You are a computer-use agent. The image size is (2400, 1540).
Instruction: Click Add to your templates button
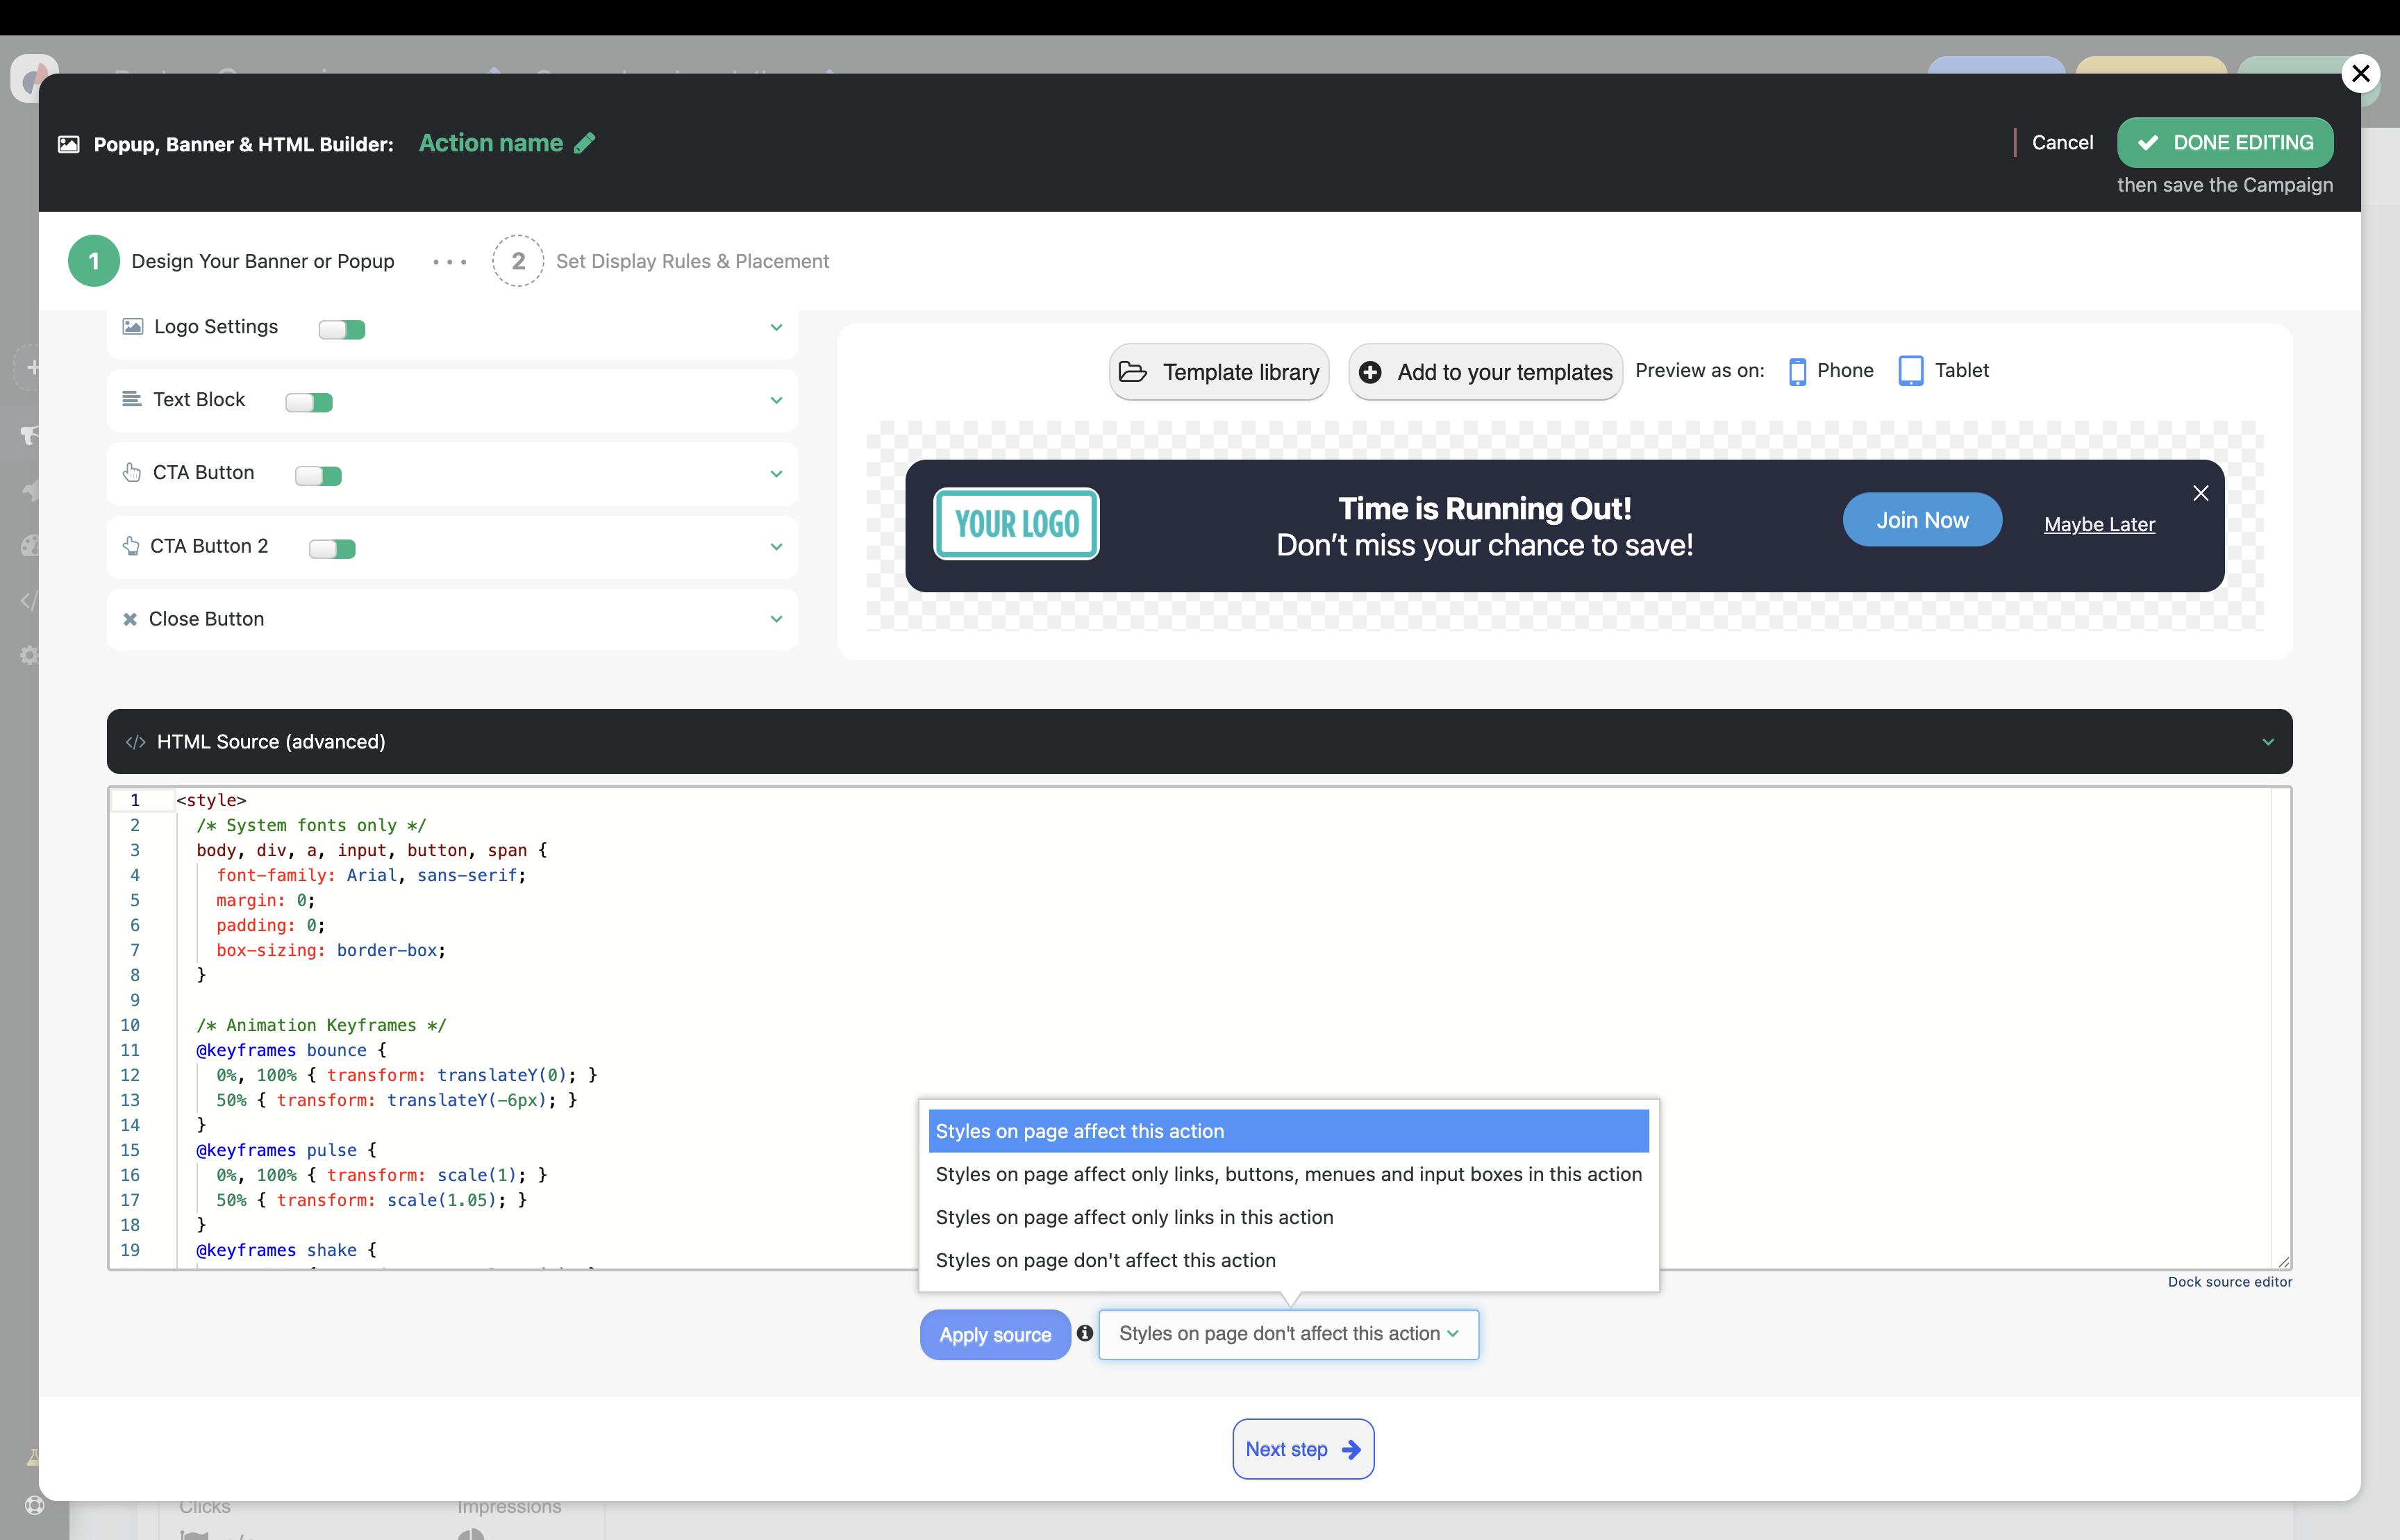pos(1485,372)
